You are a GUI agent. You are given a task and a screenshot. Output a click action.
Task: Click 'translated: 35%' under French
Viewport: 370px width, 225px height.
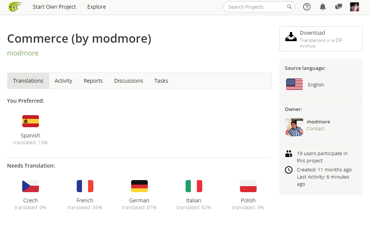tap(85, 208)
